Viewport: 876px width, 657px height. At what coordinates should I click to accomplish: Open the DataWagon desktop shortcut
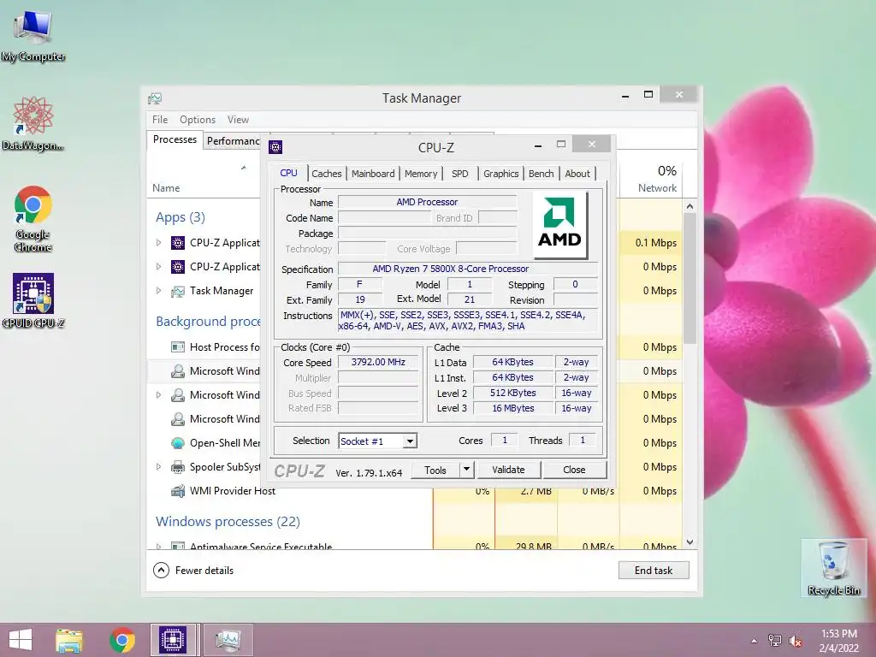click(x=33, y=123)
